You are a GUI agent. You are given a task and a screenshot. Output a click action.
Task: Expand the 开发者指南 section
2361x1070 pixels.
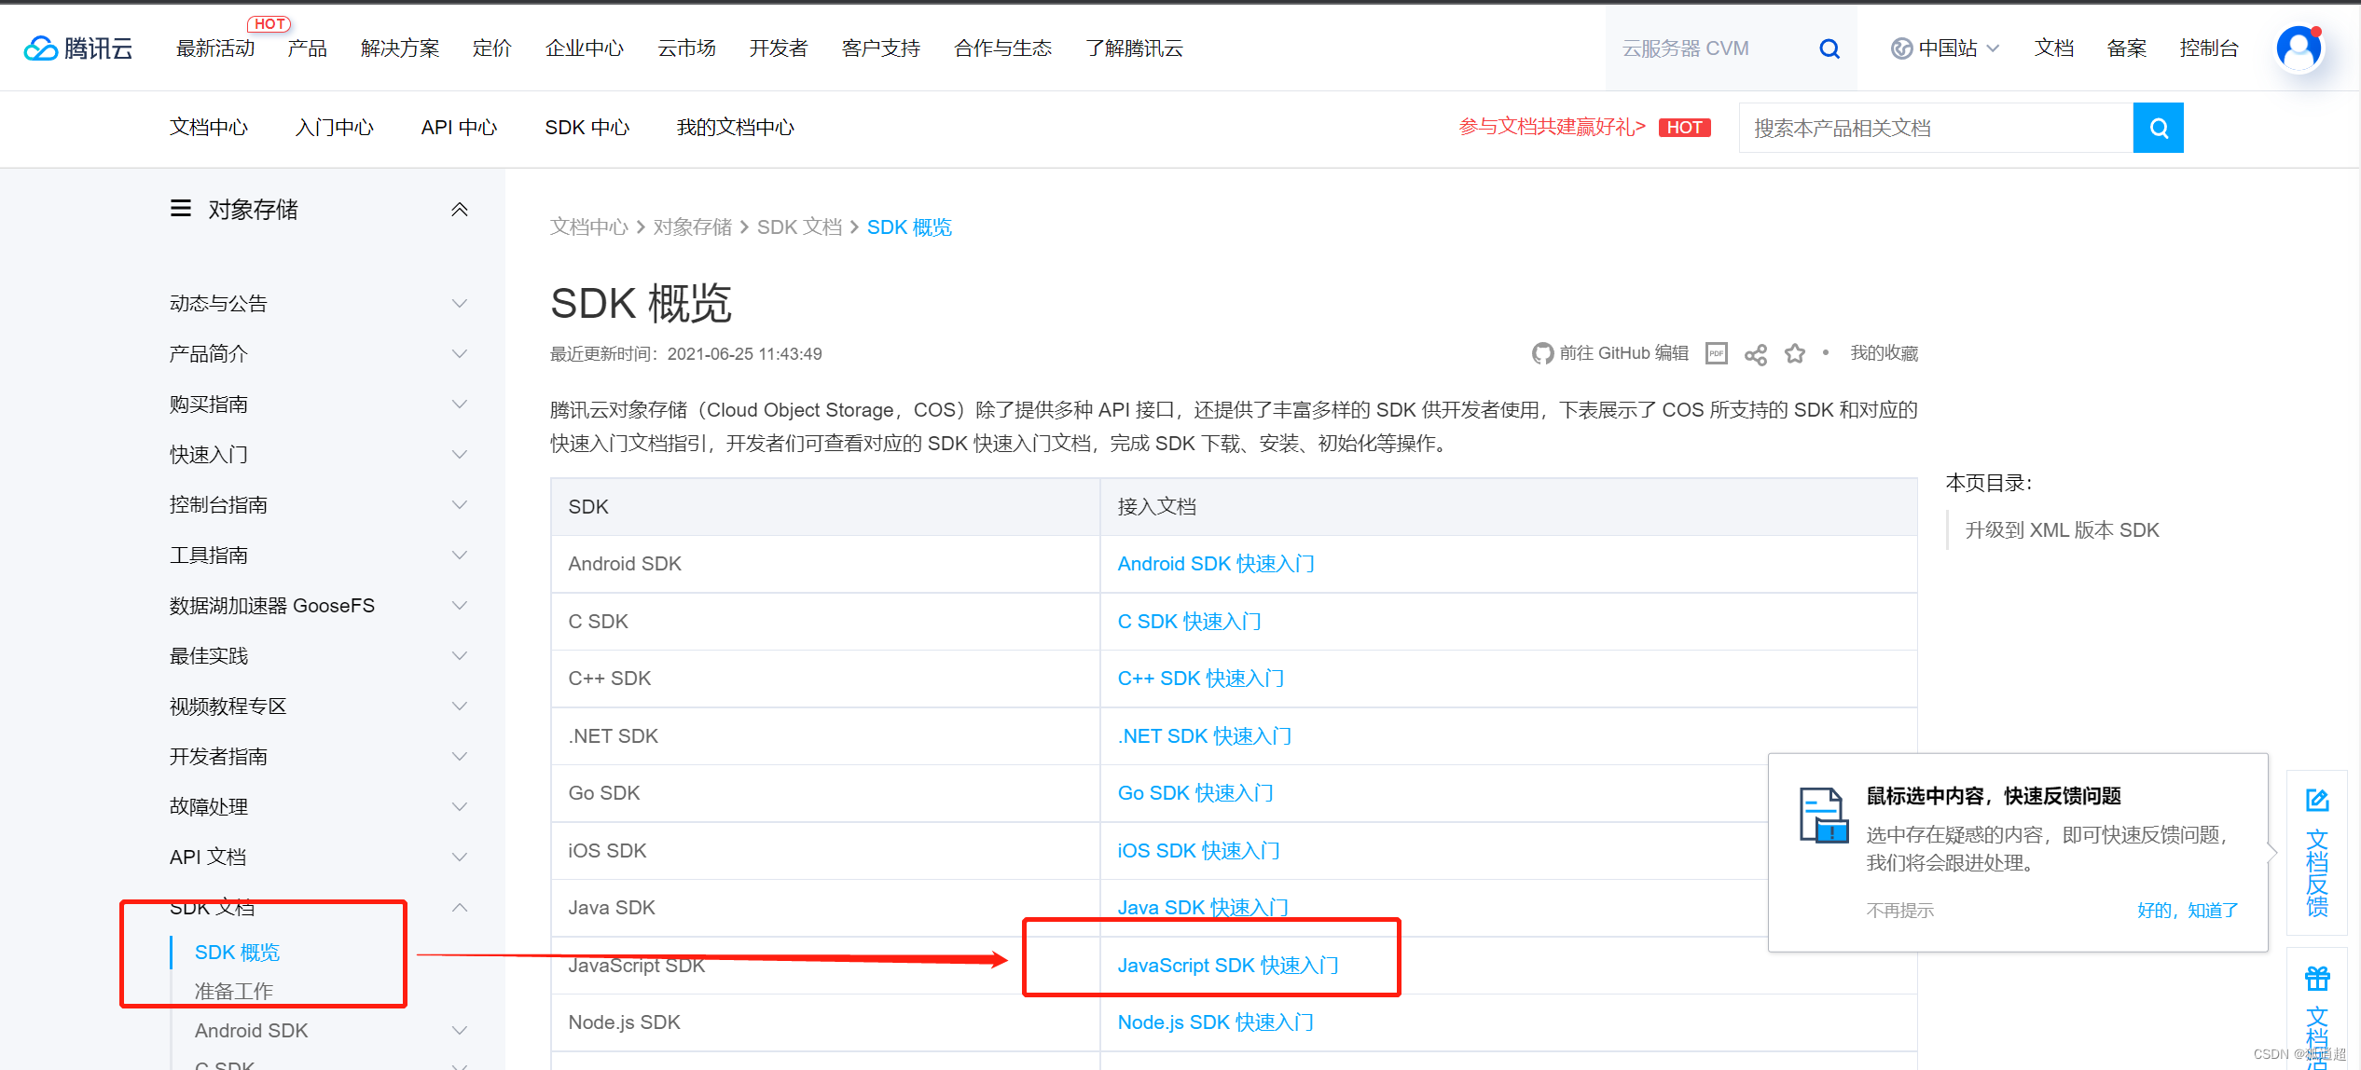[460, 756]
